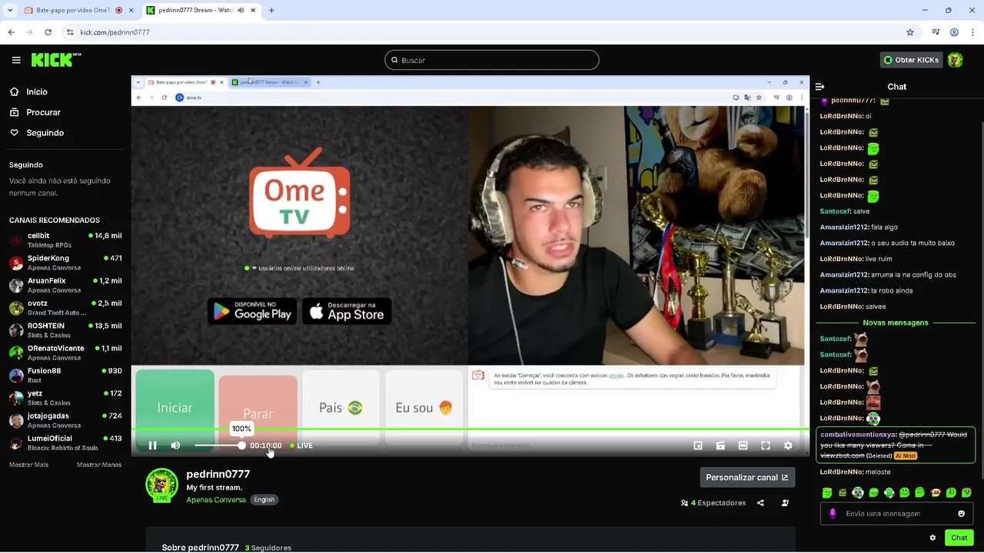Adjust the player volume slider
This screenshot has width=984, height=553.
tap(218, 445)
